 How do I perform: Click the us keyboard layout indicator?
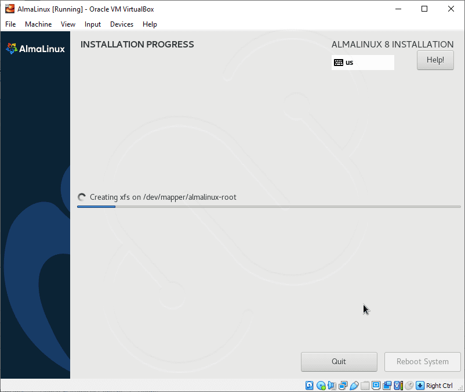(363, 63)
